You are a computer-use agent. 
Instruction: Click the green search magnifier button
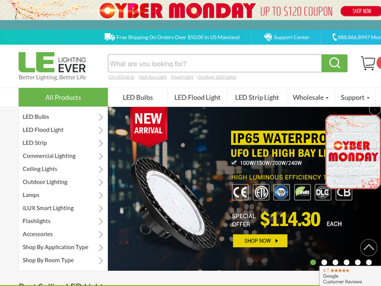(334, 63)
